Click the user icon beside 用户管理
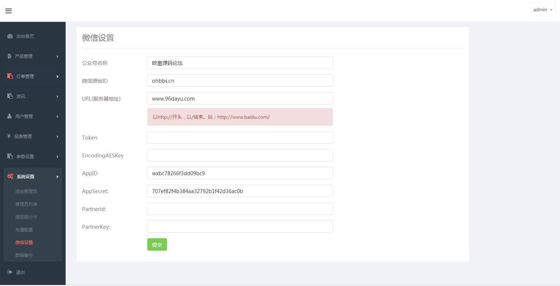Image resolution: width=560 pixels, height=286 pixels. click(9, 116)
